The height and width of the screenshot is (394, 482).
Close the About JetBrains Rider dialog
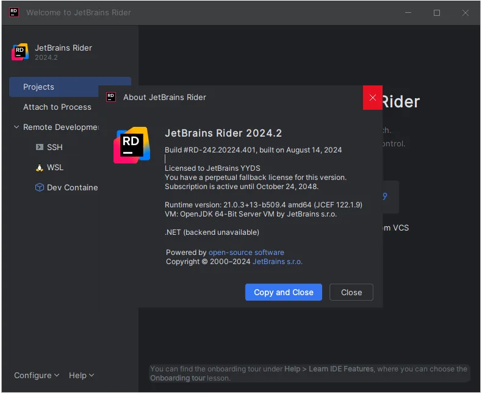pos(373,98)
